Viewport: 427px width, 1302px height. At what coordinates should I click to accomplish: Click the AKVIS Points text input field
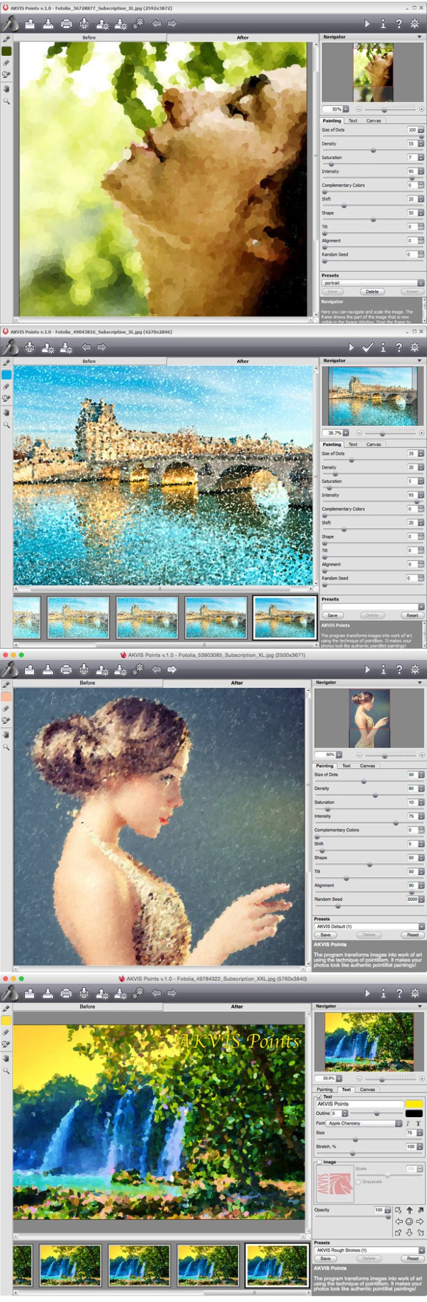[359, 1104]
